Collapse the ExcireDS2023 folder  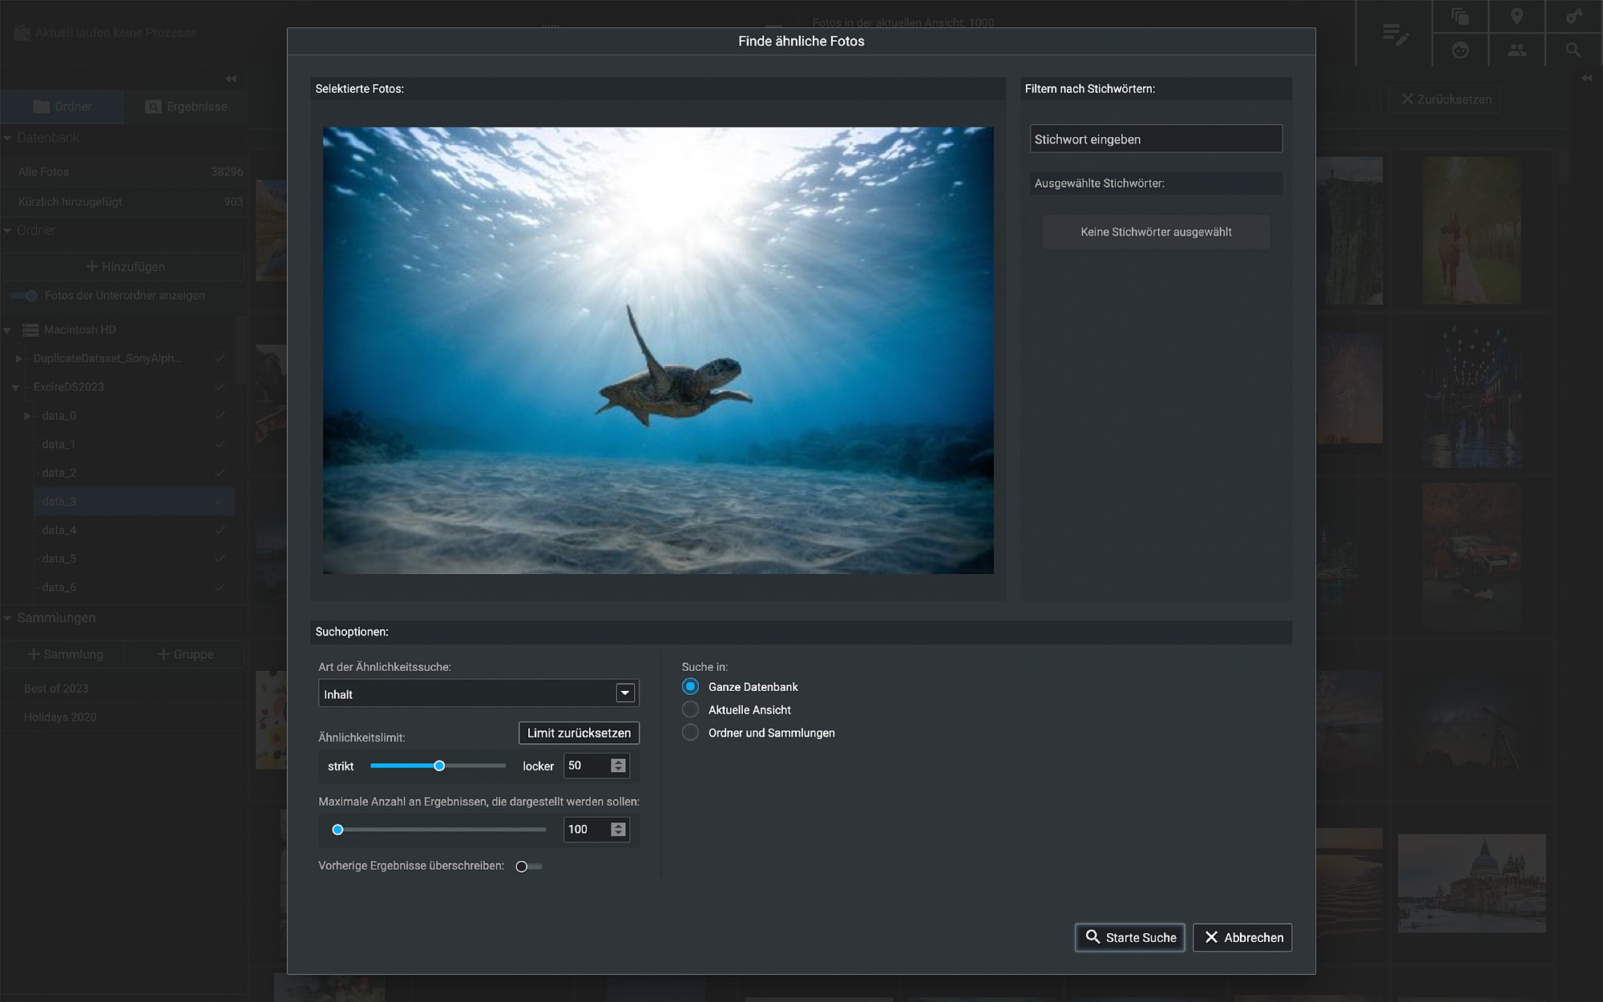[15, 388]
